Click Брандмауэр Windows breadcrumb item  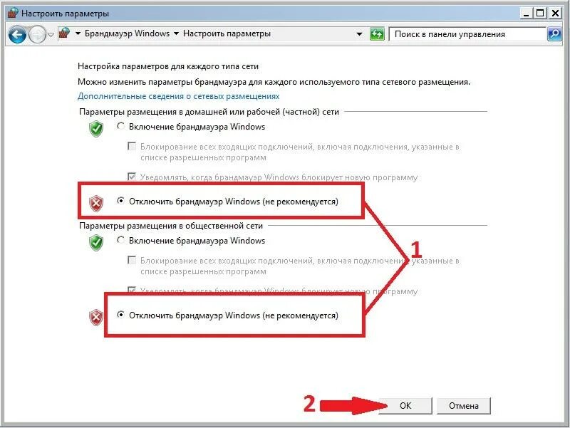128,33
